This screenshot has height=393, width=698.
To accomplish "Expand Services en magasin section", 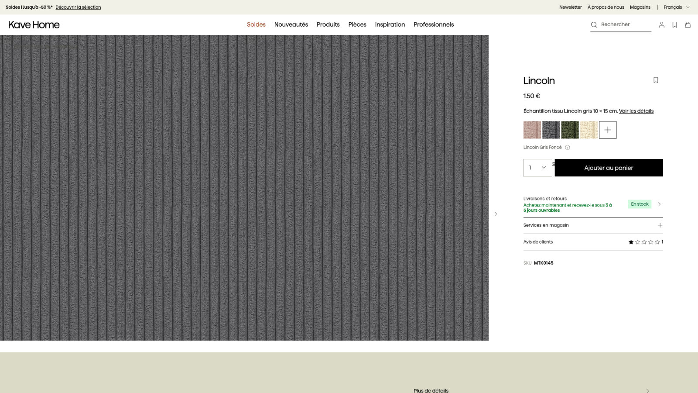I will pyautogui.click(x=593, y=225).
